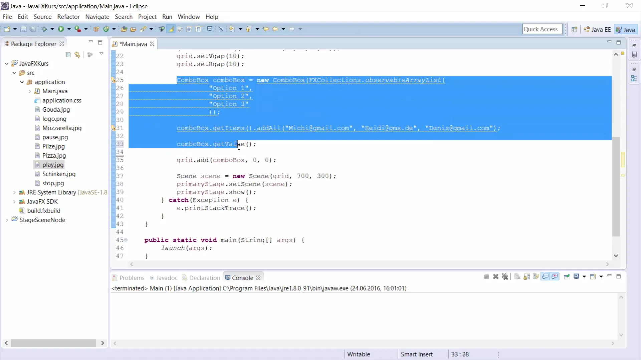Collapse the JavaFXKurs project node
Image resolution: width=641 pixels, height=360 pixels.
(6, 63)
